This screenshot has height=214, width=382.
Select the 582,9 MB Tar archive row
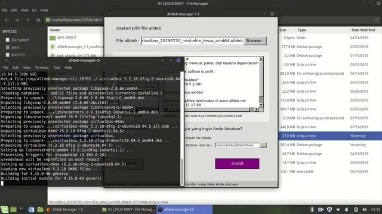tap(330, 73)
